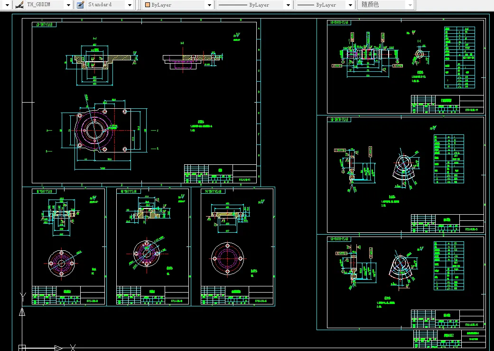
Task: Open the Standard table style dropdown
Action: [130, 5]
